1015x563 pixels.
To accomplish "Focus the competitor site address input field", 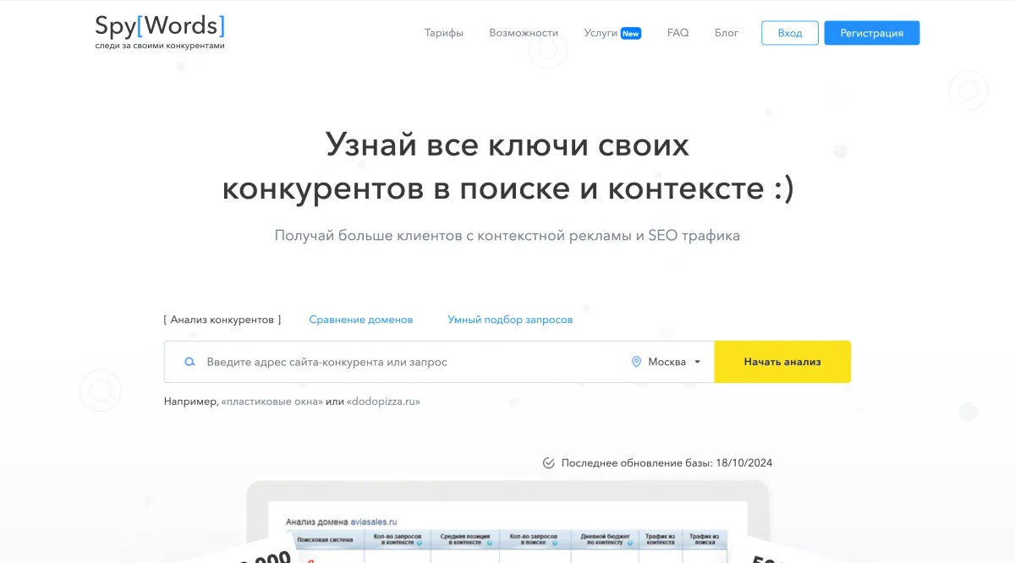I will pyautogui.click(x=406, y=362).
